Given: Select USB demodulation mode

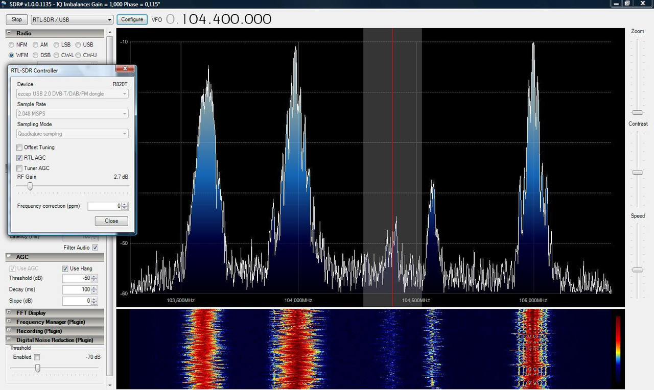Looking at the screenshot, I should tap(78, 45).
